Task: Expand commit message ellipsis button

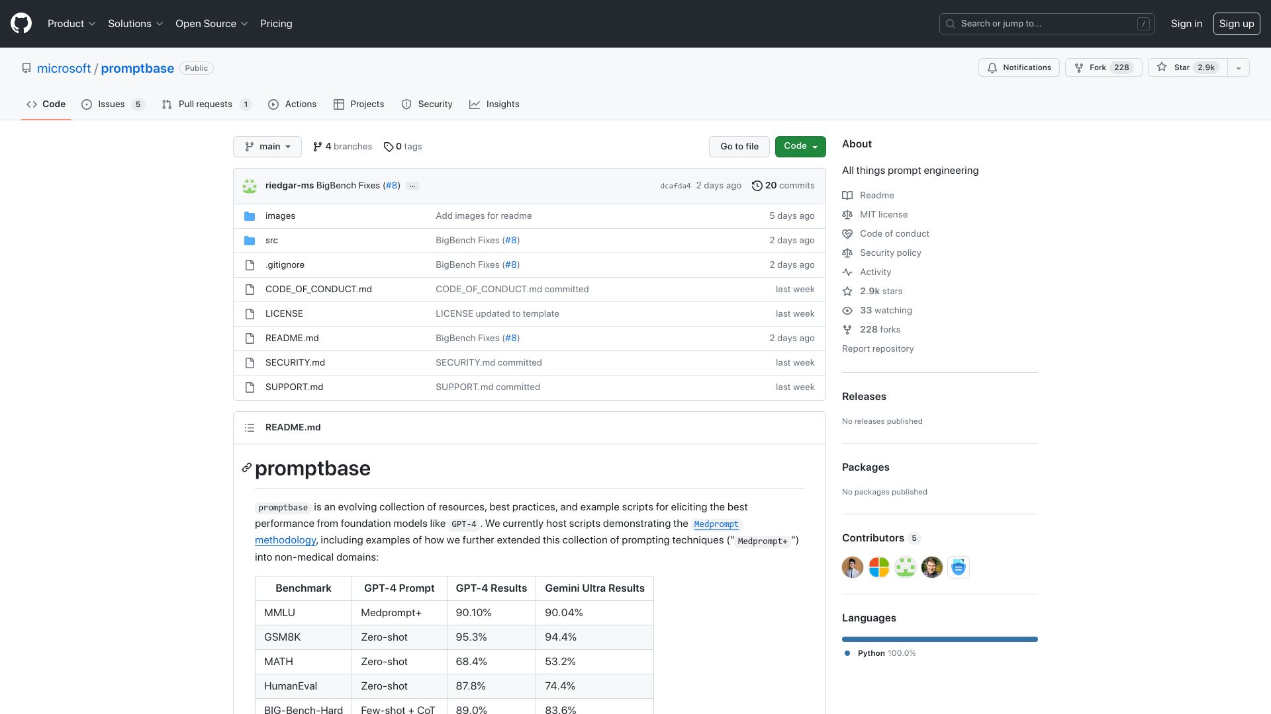Action: [x=412, y=186]
